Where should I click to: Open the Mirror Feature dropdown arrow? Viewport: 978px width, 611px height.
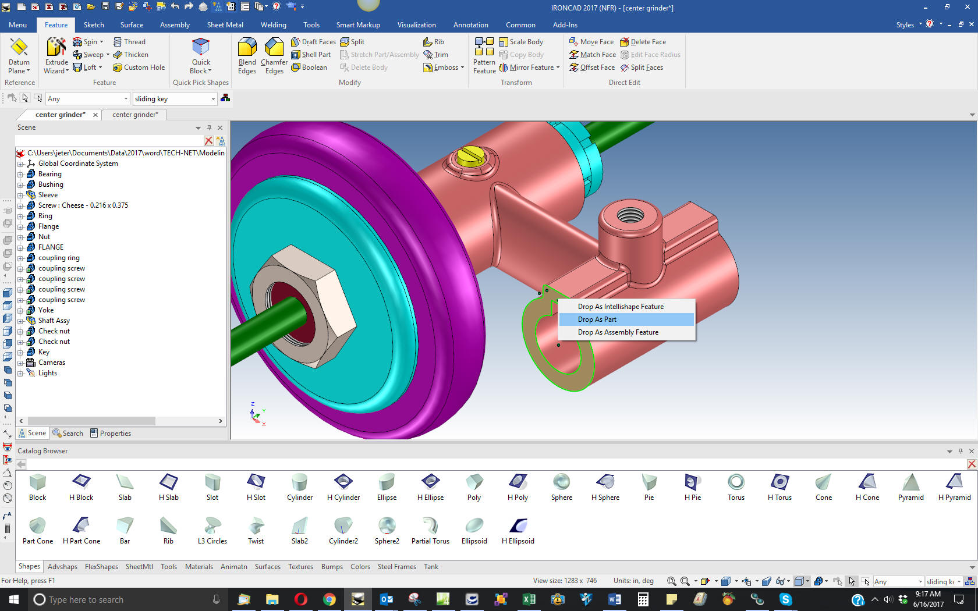[558, 68]
